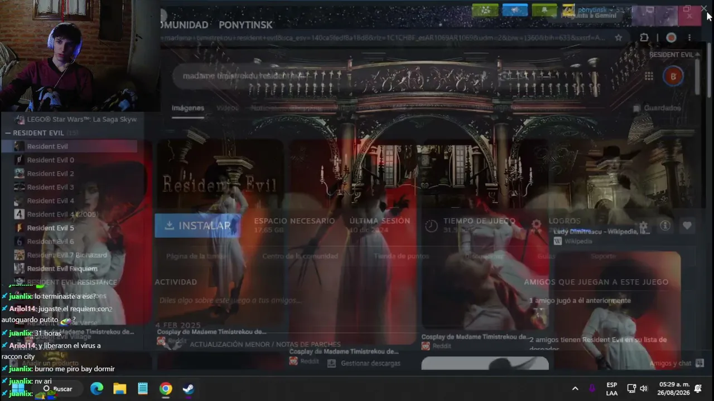Open the Google account avatar B
The image size is (714, 401).
pos(673,76)
